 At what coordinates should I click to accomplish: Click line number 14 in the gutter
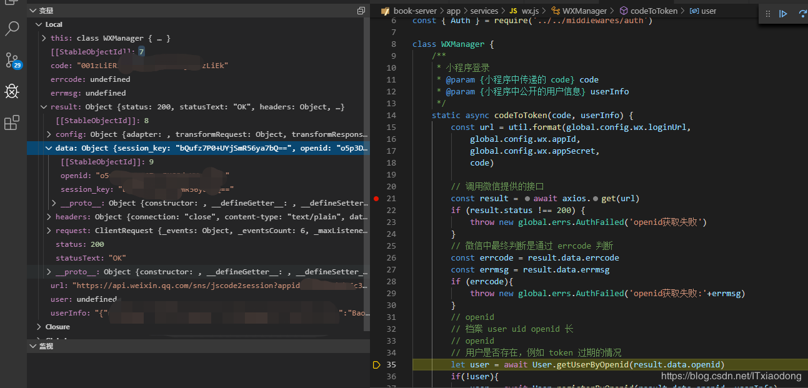click(391, 116)
